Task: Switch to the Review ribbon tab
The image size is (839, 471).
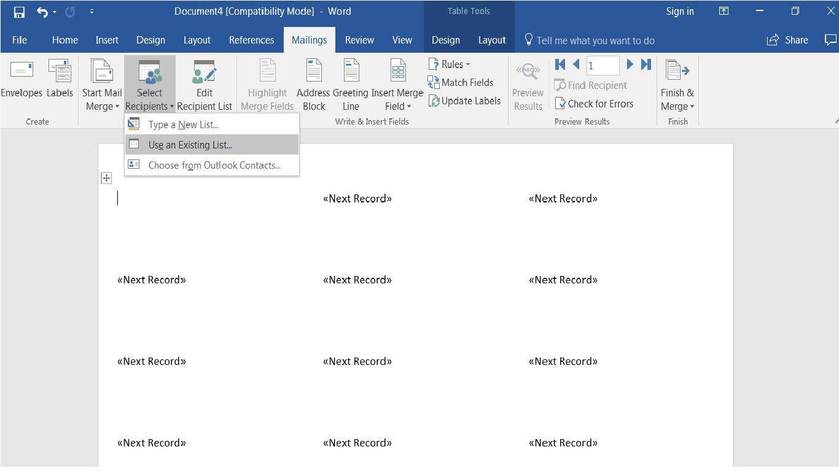Action: [x=359, y=40]
